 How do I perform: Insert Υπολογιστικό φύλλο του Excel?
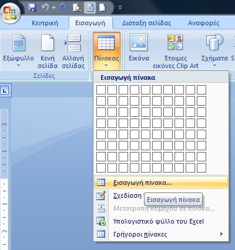pos(161,221)
